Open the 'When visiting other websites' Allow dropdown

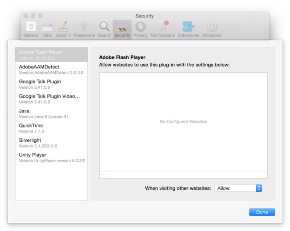pyautogui.click(x=238, y=188)
